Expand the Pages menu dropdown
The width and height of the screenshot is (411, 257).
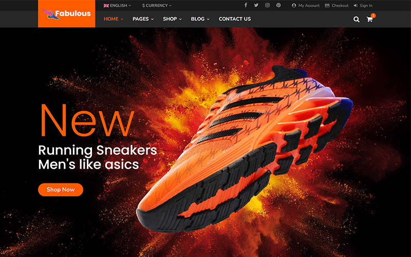(x=143, y=19)
